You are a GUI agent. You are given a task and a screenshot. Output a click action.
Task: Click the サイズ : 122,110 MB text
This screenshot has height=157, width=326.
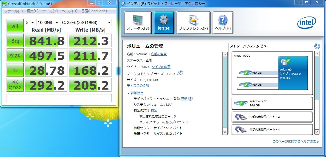tap(143, 80)
